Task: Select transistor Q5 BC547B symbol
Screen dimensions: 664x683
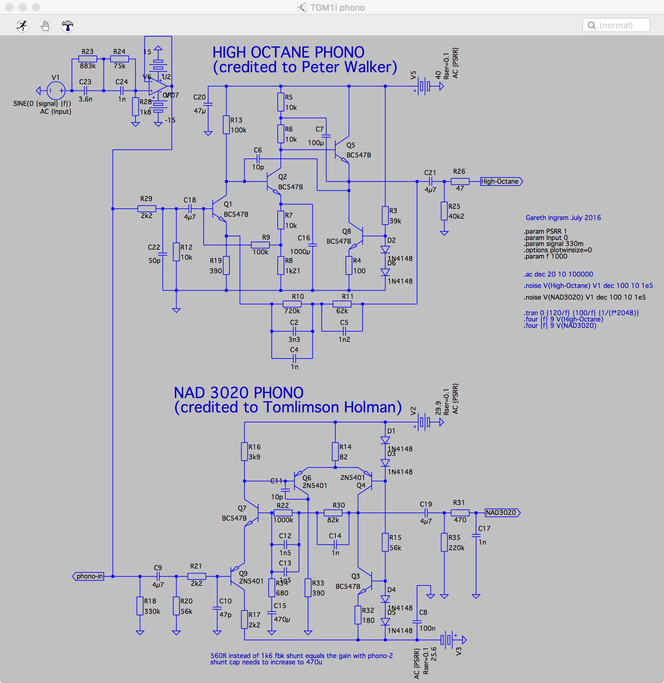Action: tap(342, 149)
